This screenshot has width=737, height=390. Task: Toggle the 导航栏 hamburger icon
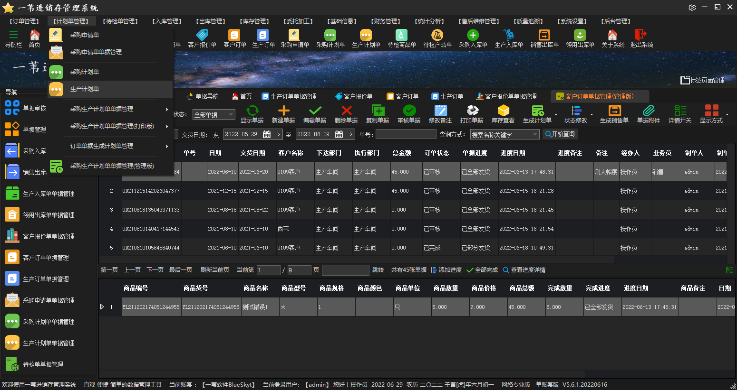click(13, 35)
